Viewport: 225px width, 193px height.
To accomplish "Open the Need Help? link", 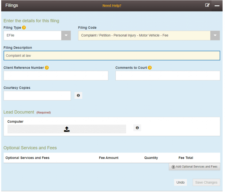I will pos(112,6).
